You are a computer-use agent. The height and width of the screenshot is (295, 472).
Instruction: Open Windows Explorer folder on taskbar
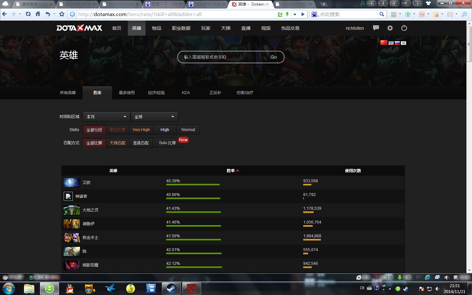pos(29,288)
